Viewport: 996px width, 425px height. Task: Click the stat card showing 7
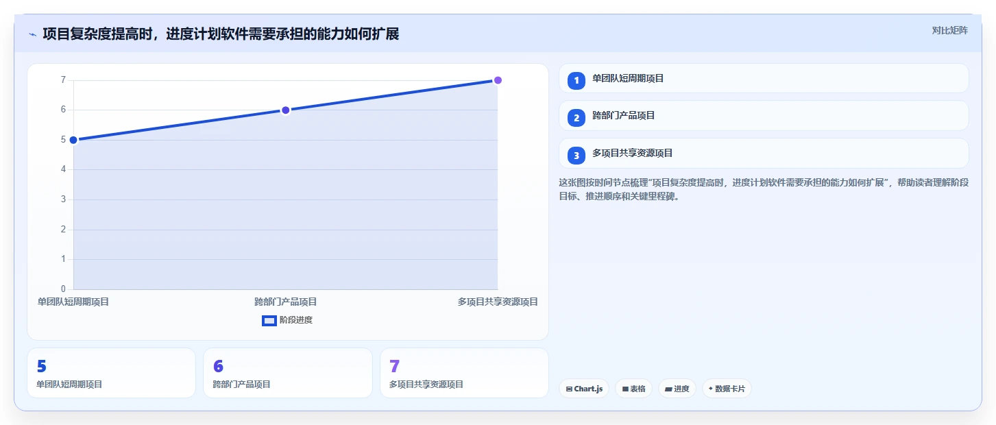coord(464,373)
